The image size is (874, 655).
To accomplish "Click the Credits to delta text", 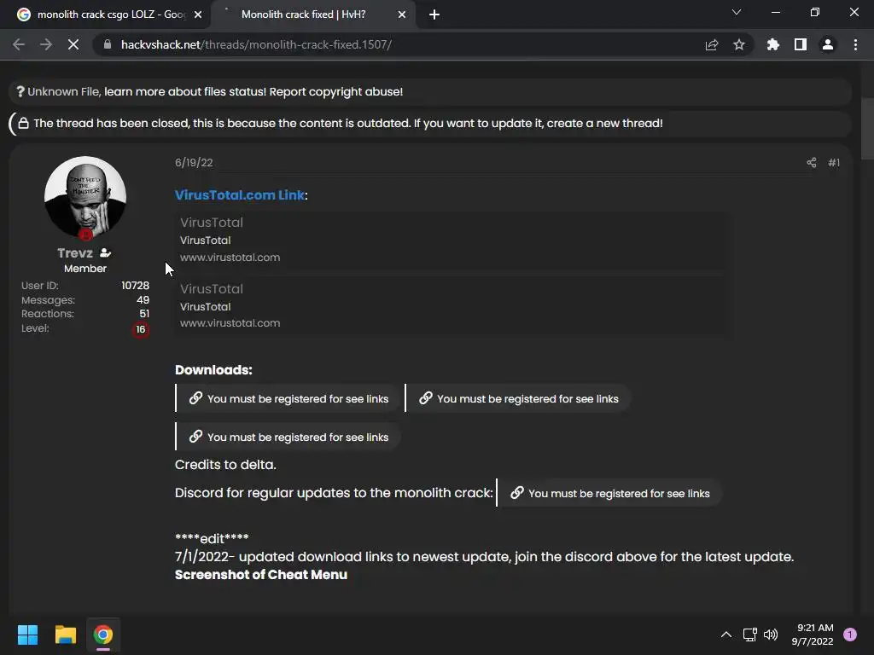I will (x=225, y=465).
